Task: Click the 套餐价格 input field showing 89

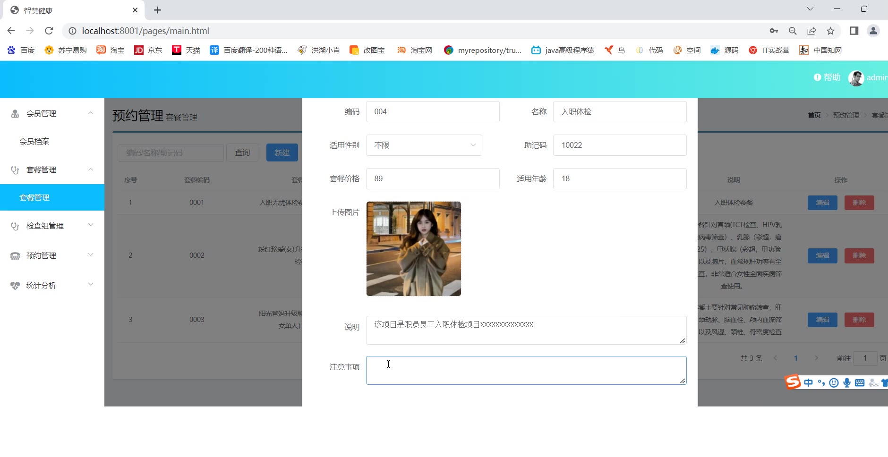Action: [432, 179]
